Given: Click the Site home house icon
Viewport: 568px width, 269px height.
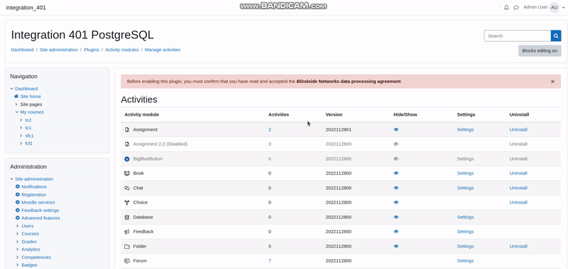Looking at the screenshot, I should point(16,97).
